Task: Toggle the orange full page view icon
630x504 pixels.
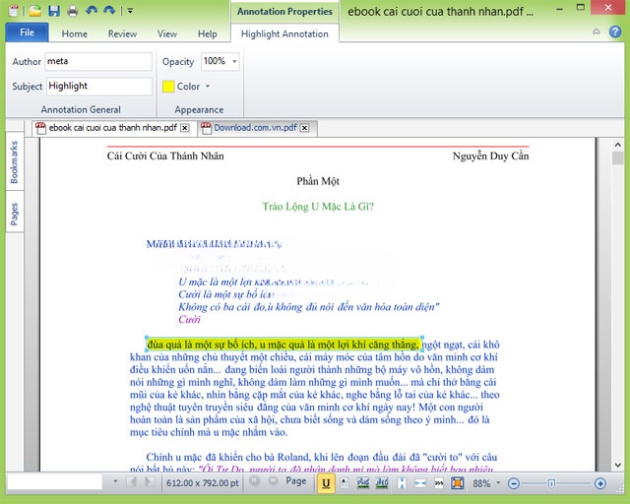Action: point(457,482)
